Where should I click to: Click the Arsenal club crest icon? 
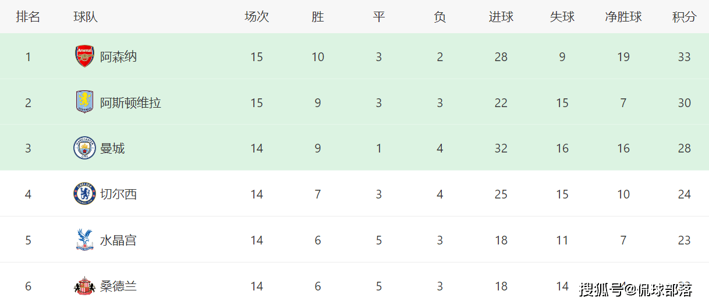coord(84,56)
